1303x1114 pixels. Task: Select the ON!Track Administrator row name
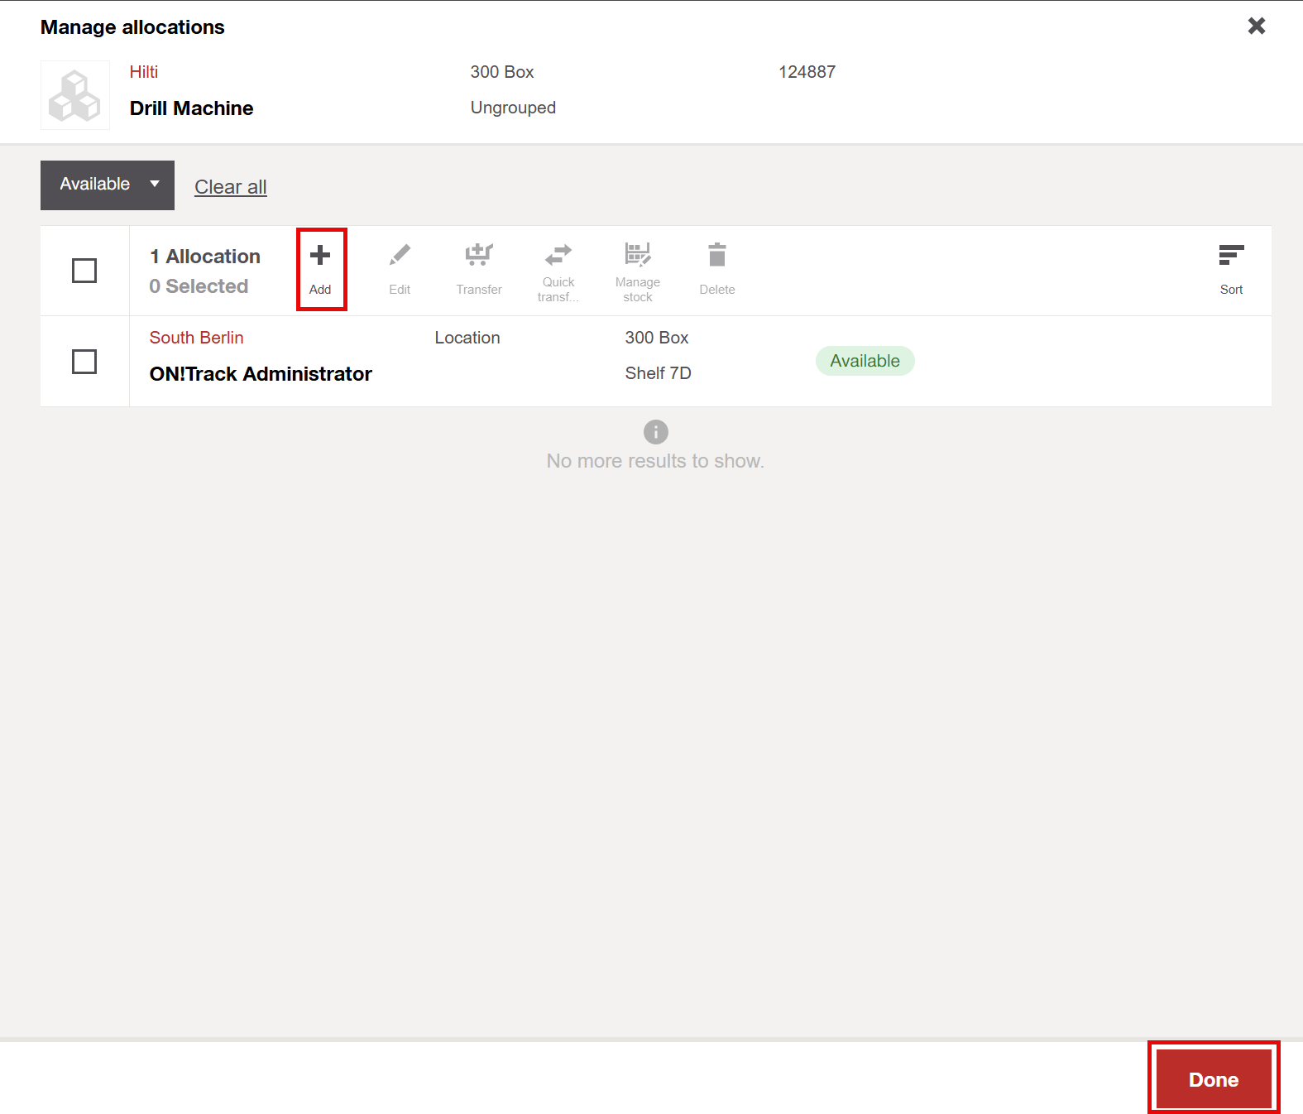261,374
